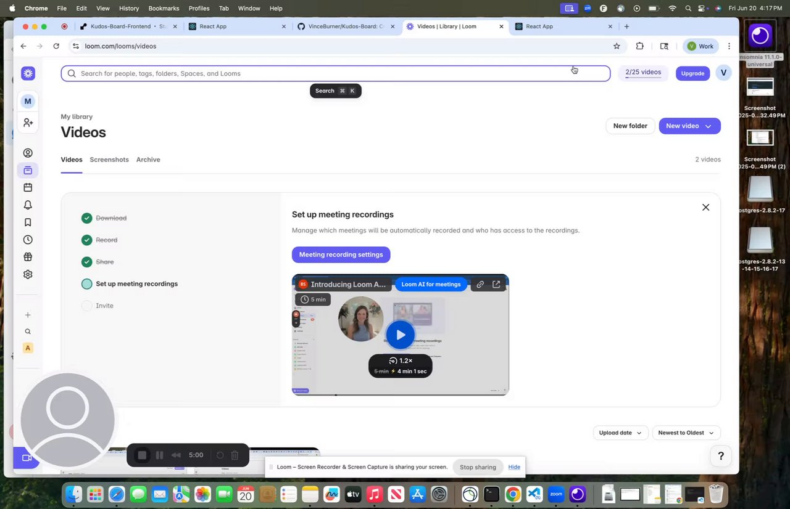
Task: Open the profile person icon in sidebar
Action: point(28,153)
